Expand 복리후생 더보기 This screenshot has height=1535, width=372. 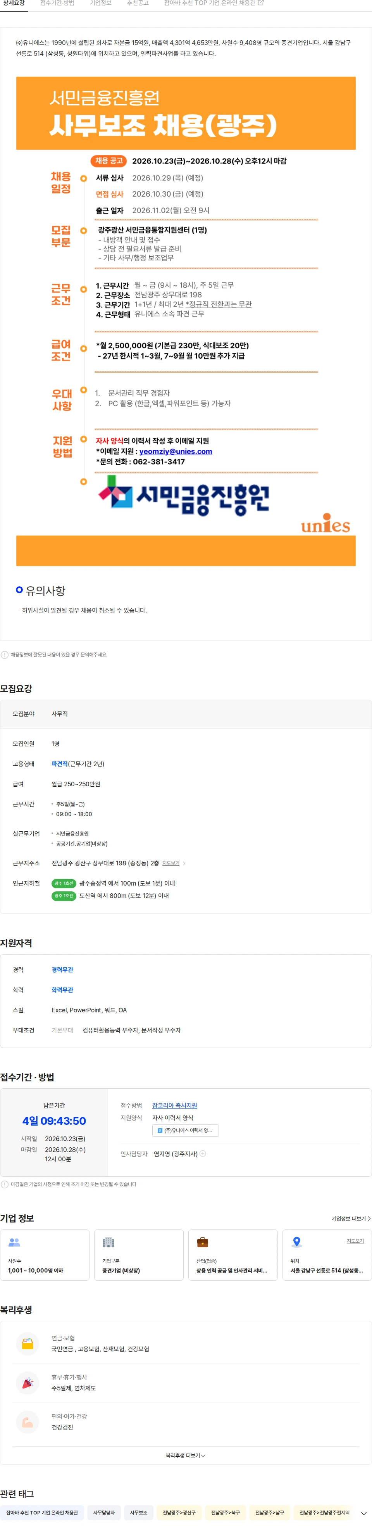click(186, 1456)
